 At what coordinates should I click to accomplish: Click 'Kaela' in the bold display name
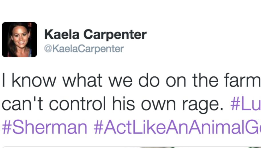(x=62, y=34)
